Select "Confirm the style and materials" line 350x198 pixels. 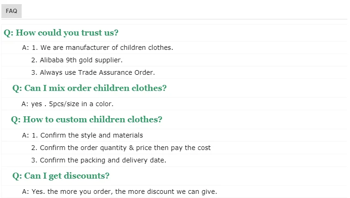[x=91, y=135]
